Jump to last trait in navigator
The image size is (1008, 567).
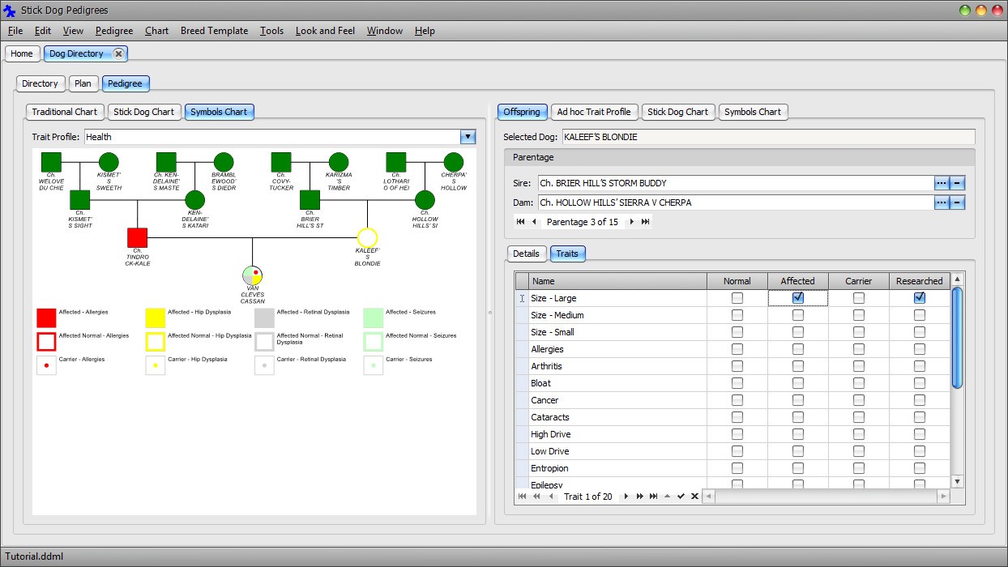click(x=653, y=497)
